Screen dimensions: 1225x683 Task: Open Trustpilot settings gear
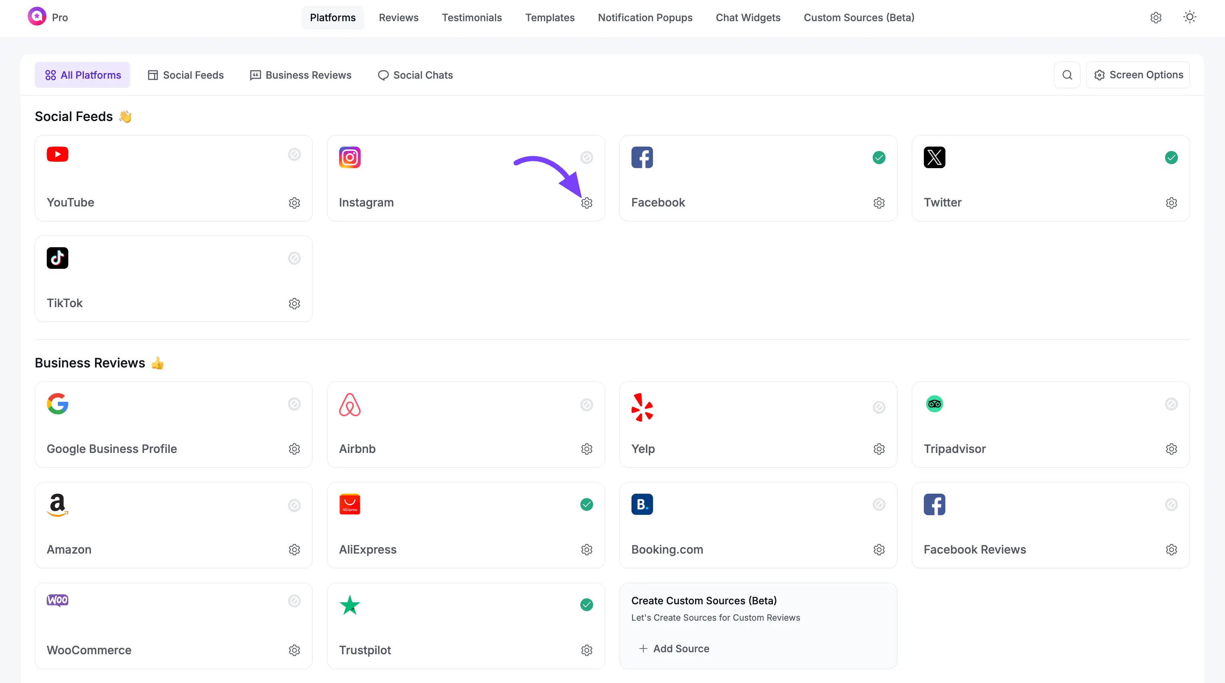point(586,650)
